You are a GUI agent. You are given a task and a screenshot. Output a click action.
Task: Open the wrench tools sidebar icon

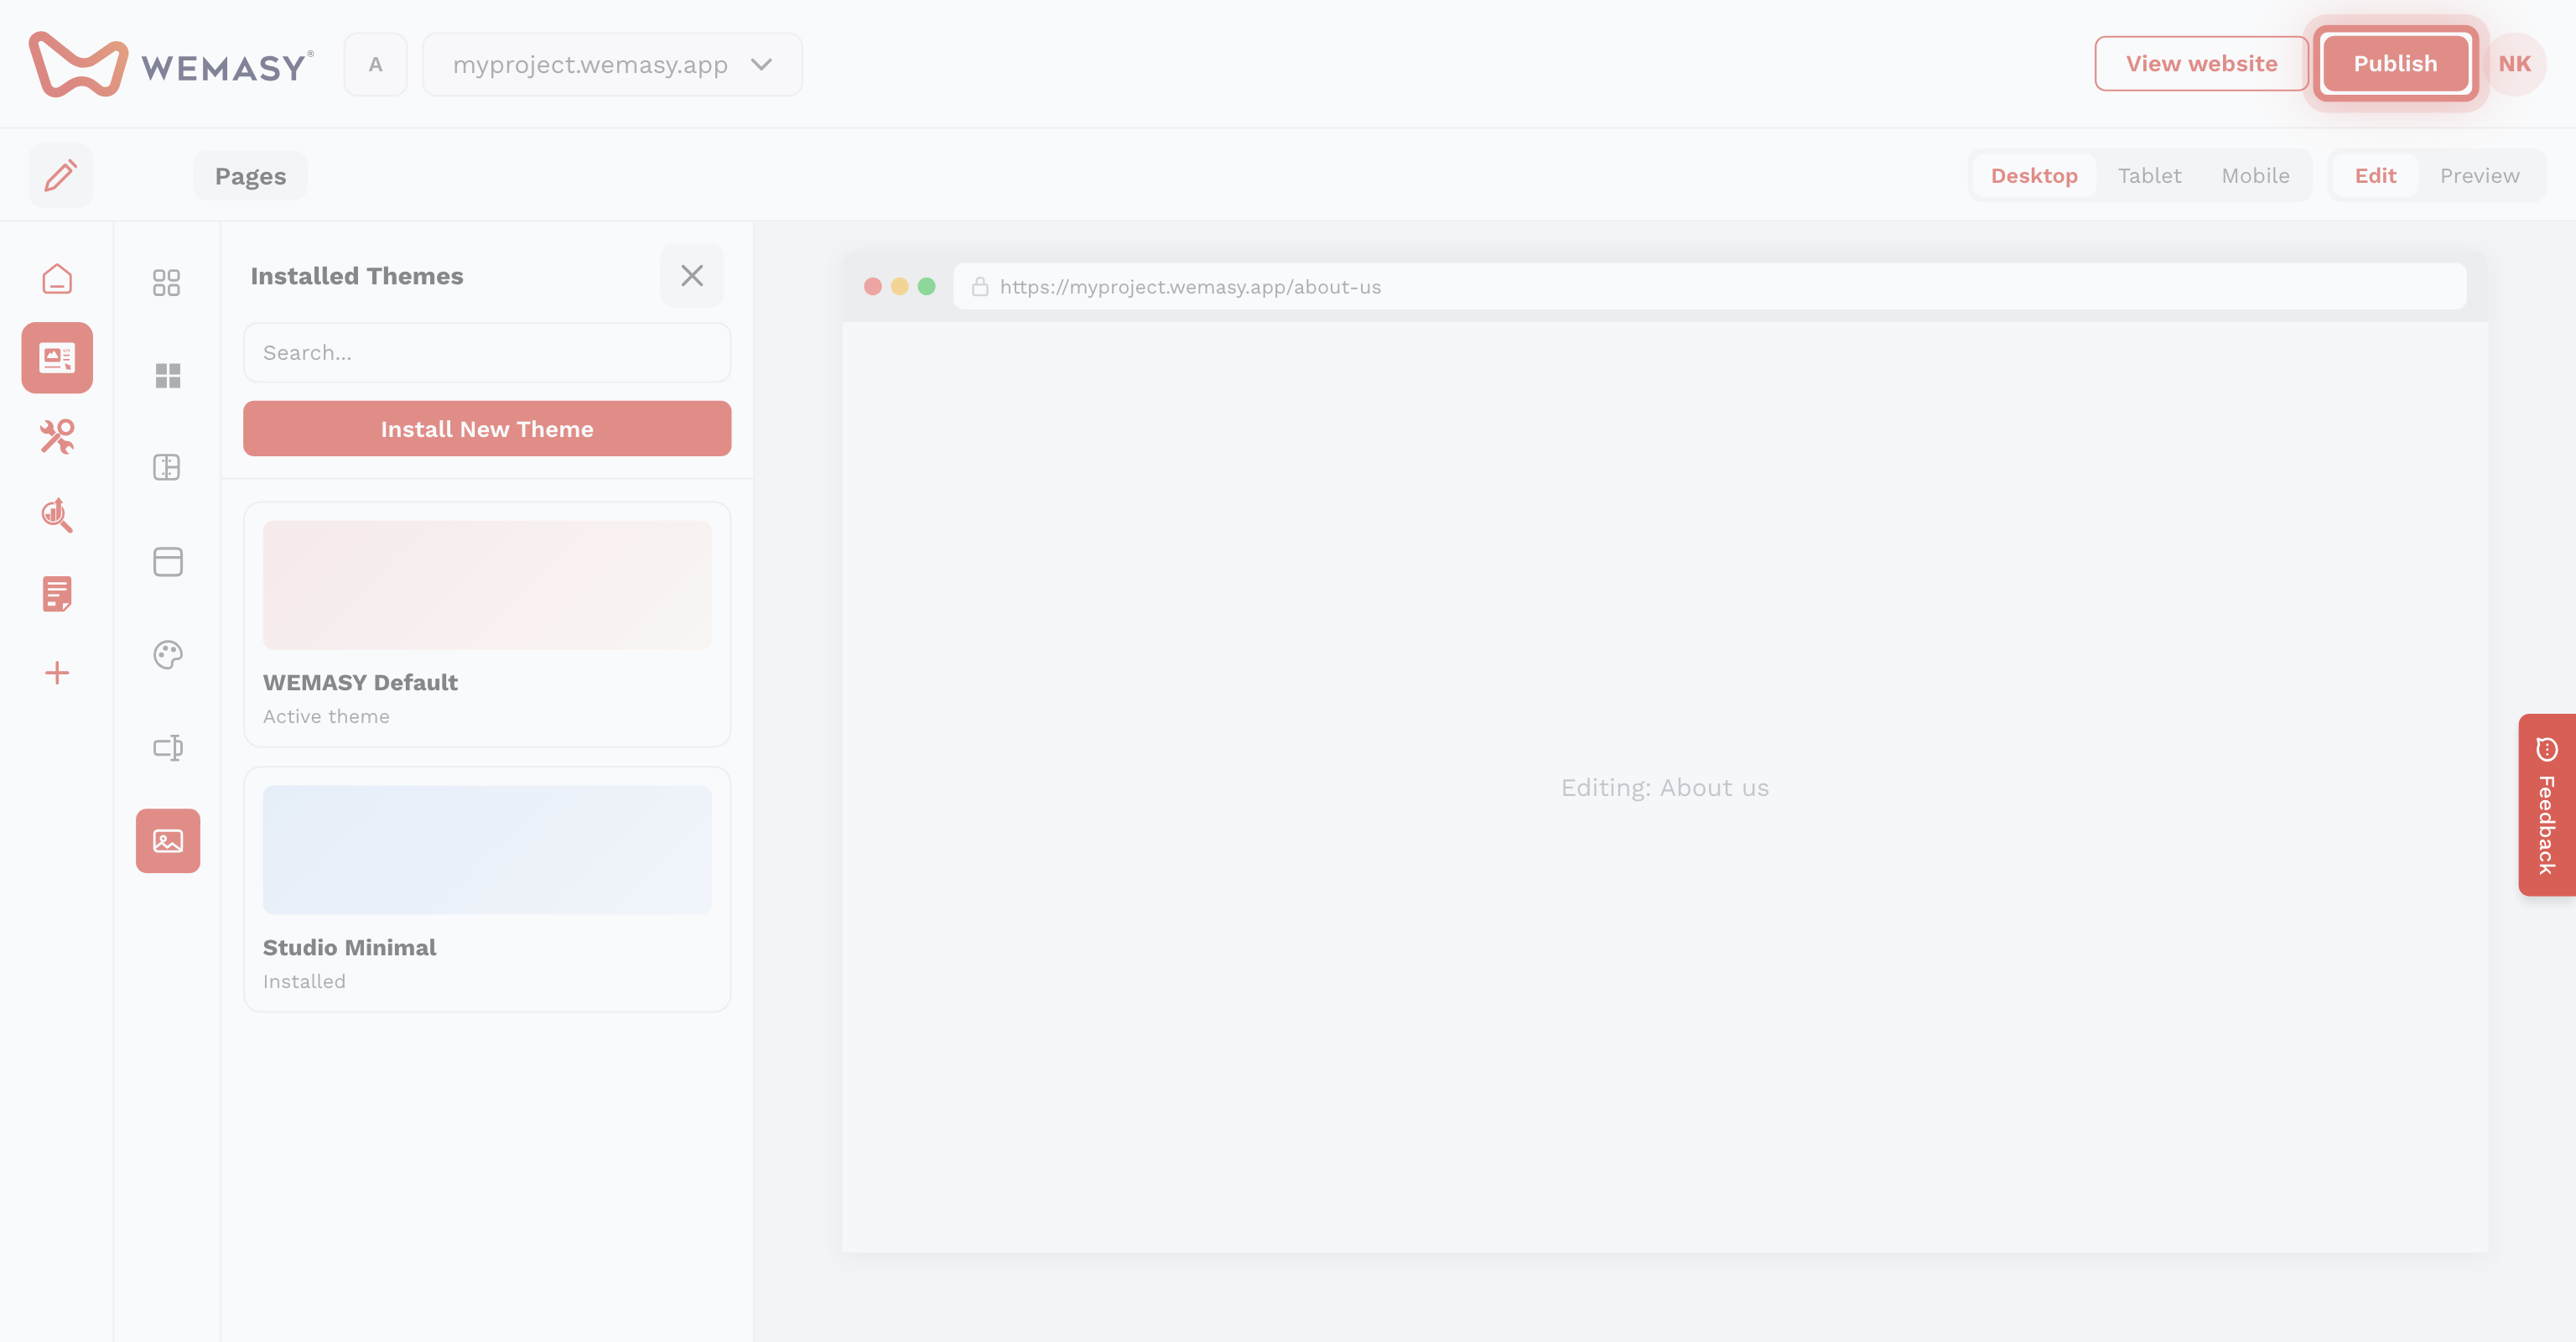coord(57,436)
